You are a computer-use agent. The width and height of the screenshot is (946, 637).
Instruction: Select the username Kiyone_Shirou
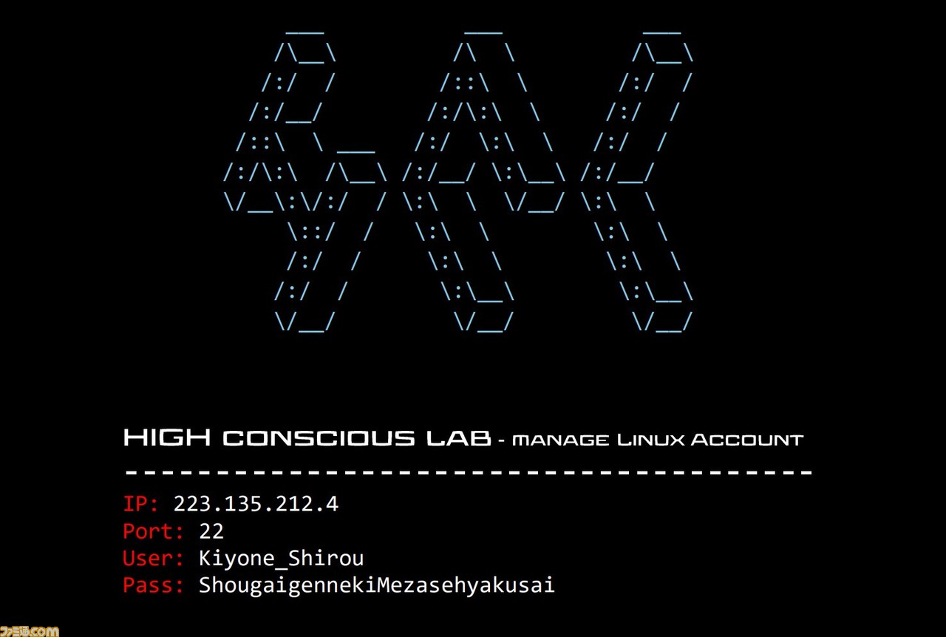click(282, 559)
